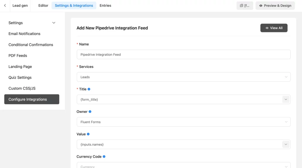Screen dimensions: 302x168
Task: Click the Title field info icon
Action: pos(89,89)
